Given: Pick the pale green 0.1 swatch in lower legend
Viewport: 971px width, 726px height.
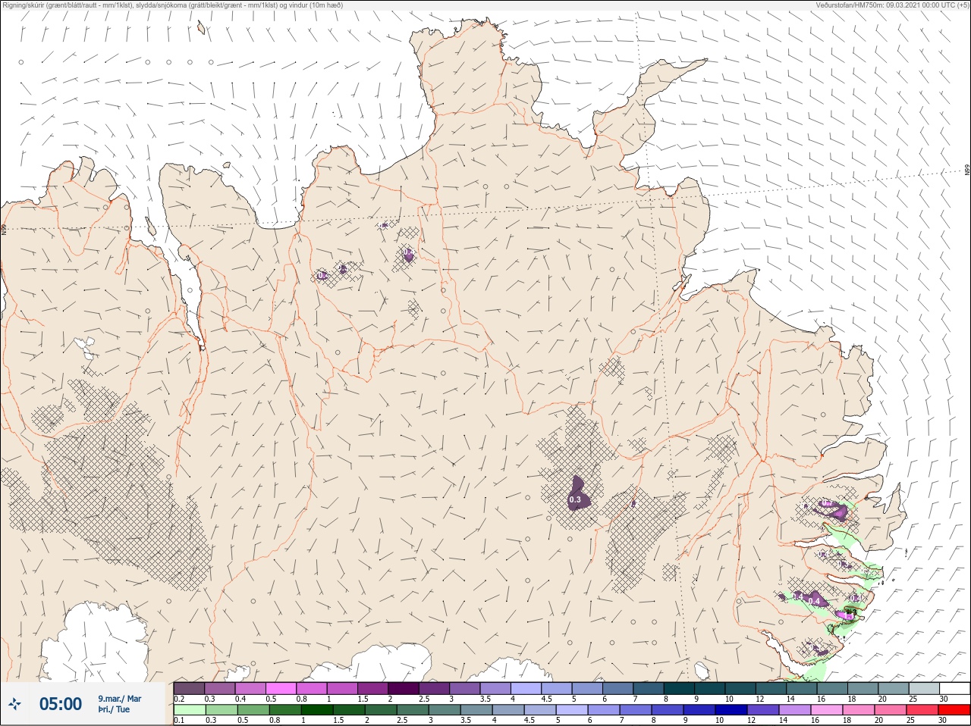Looking at the screenshot, I should [x=189, y=710].
